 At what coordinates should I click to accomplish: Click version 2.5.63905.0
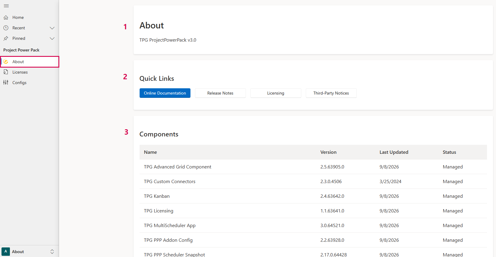coord(332,167)
